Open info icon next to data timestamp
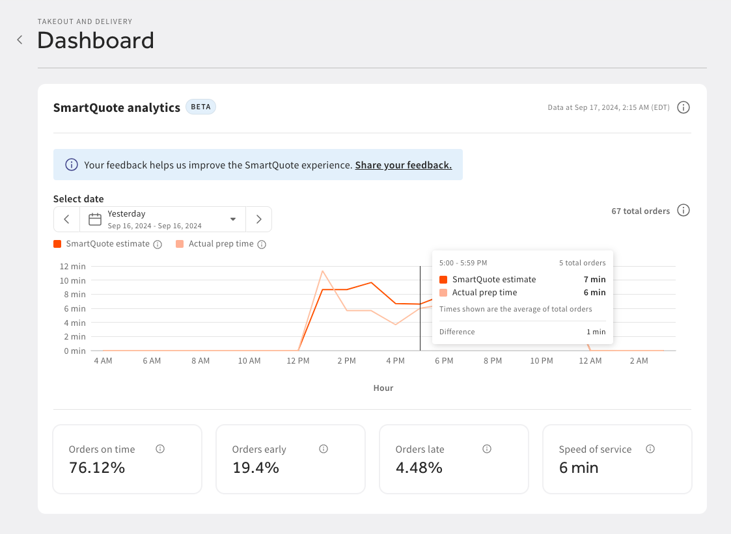The width and height of the screenshot is (731, 534). (x=683, y=107)
